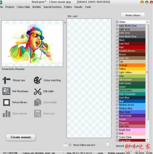The width and height of the screenshot is (153, 154).
Task: Open Picture library frame icon
Action: tap(6, 102)
